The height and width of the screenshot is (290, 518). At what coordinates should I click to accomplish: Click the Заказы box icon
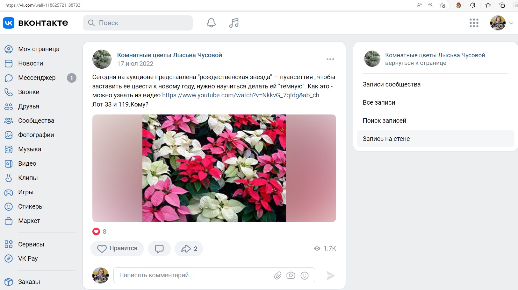click(9, 282)
